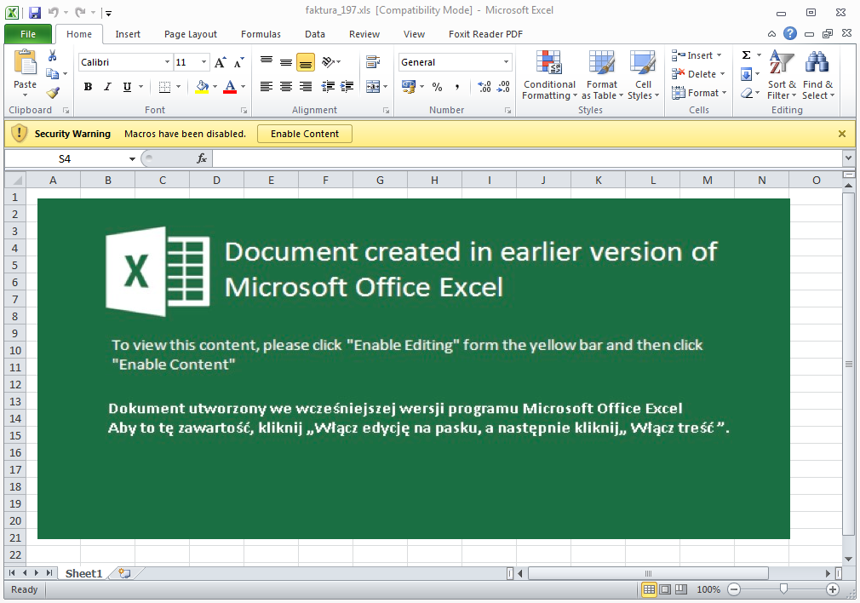Select the Sheet1 worksheet tab

click(x=84, y=573)
